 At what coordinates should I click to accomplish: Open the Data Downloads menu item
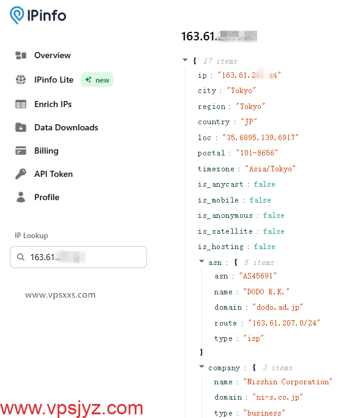pyautogui.click(x=57, y=127)
